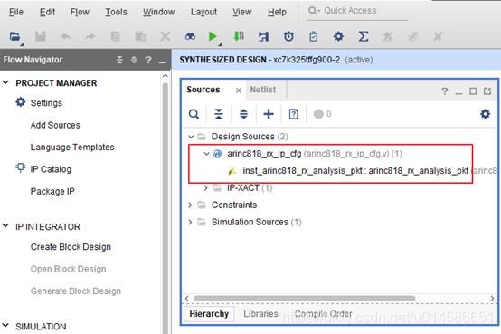Open the Flow menu
Viewport: 501px width, 334px height.
80,12
